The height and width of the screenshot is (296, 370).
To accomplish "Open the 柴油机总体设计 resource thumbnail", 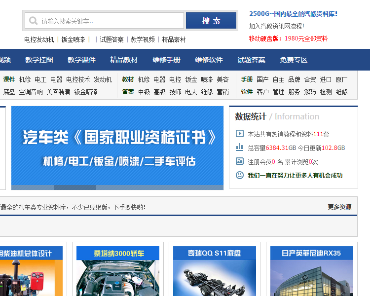I will [x=31, y=271].
